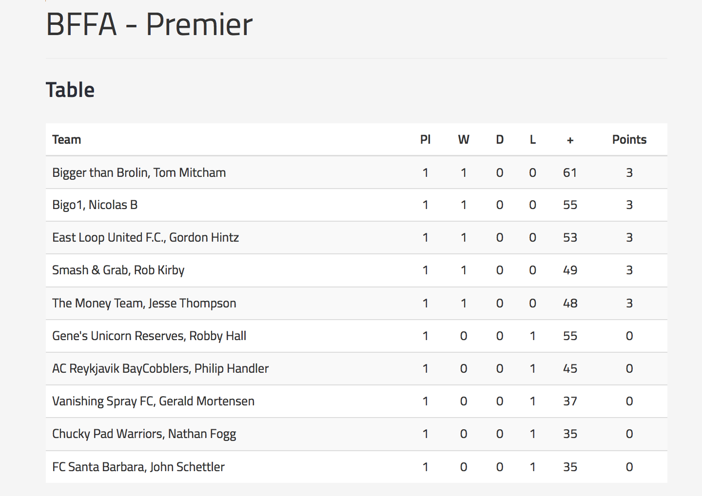
Task: Select Smash & Grab, Rob Kirby
Action: click(x=118, y=270)
